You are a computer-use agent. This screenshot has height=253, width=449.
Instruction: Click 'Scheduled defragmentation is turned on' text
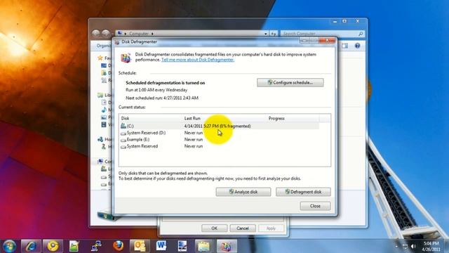click(166, 83)
